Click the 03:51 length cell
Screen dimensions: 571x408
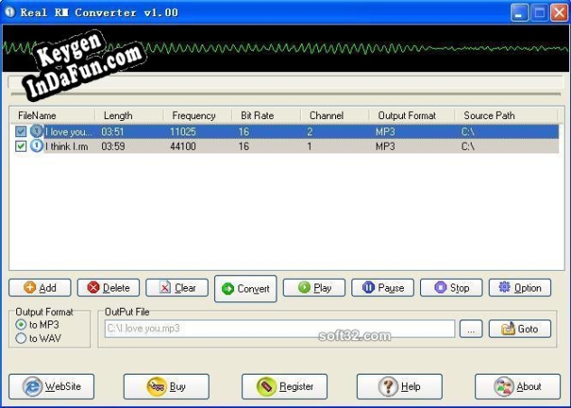[113, 132]
